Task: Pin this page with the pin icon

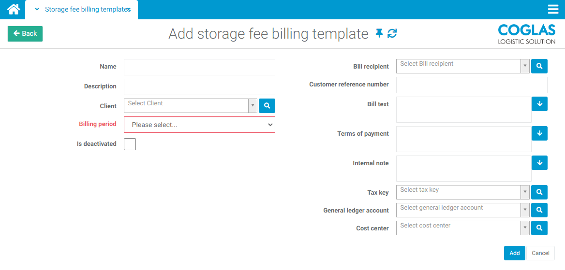Action: 379,33
